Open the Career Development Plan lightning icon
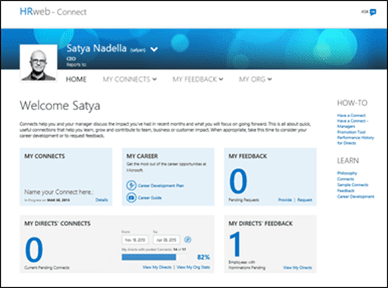The image size is (388, 288). point(131,185)
